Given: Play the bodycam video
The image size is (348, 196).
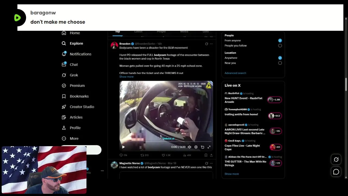Looking at the screenshot, I should (x=123, y=147).
